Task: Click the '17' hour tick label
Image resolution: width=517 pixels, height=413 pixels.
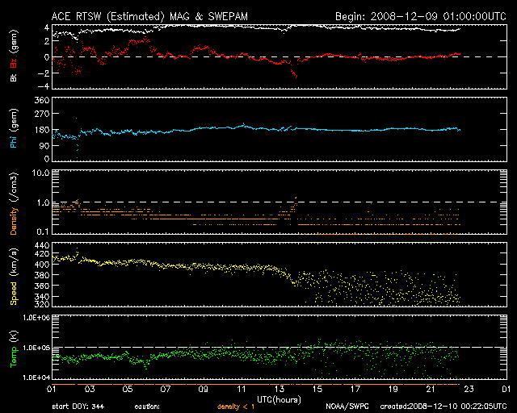Action: point(355,390)
